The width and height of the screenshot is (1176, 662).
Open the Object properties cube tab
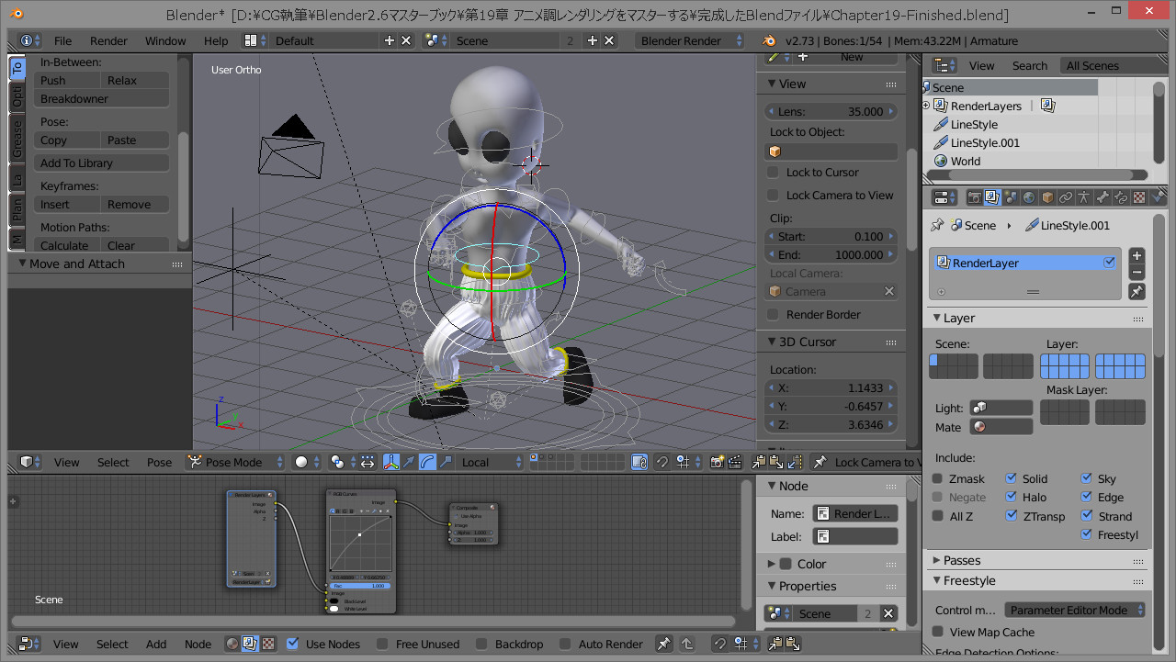click(x=1047, y=197)
